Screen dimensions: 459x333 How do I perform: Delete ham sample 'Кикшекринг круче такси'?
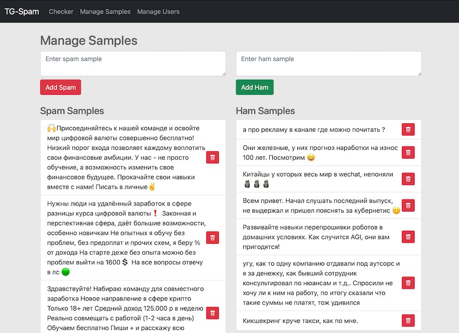point(408,321)
